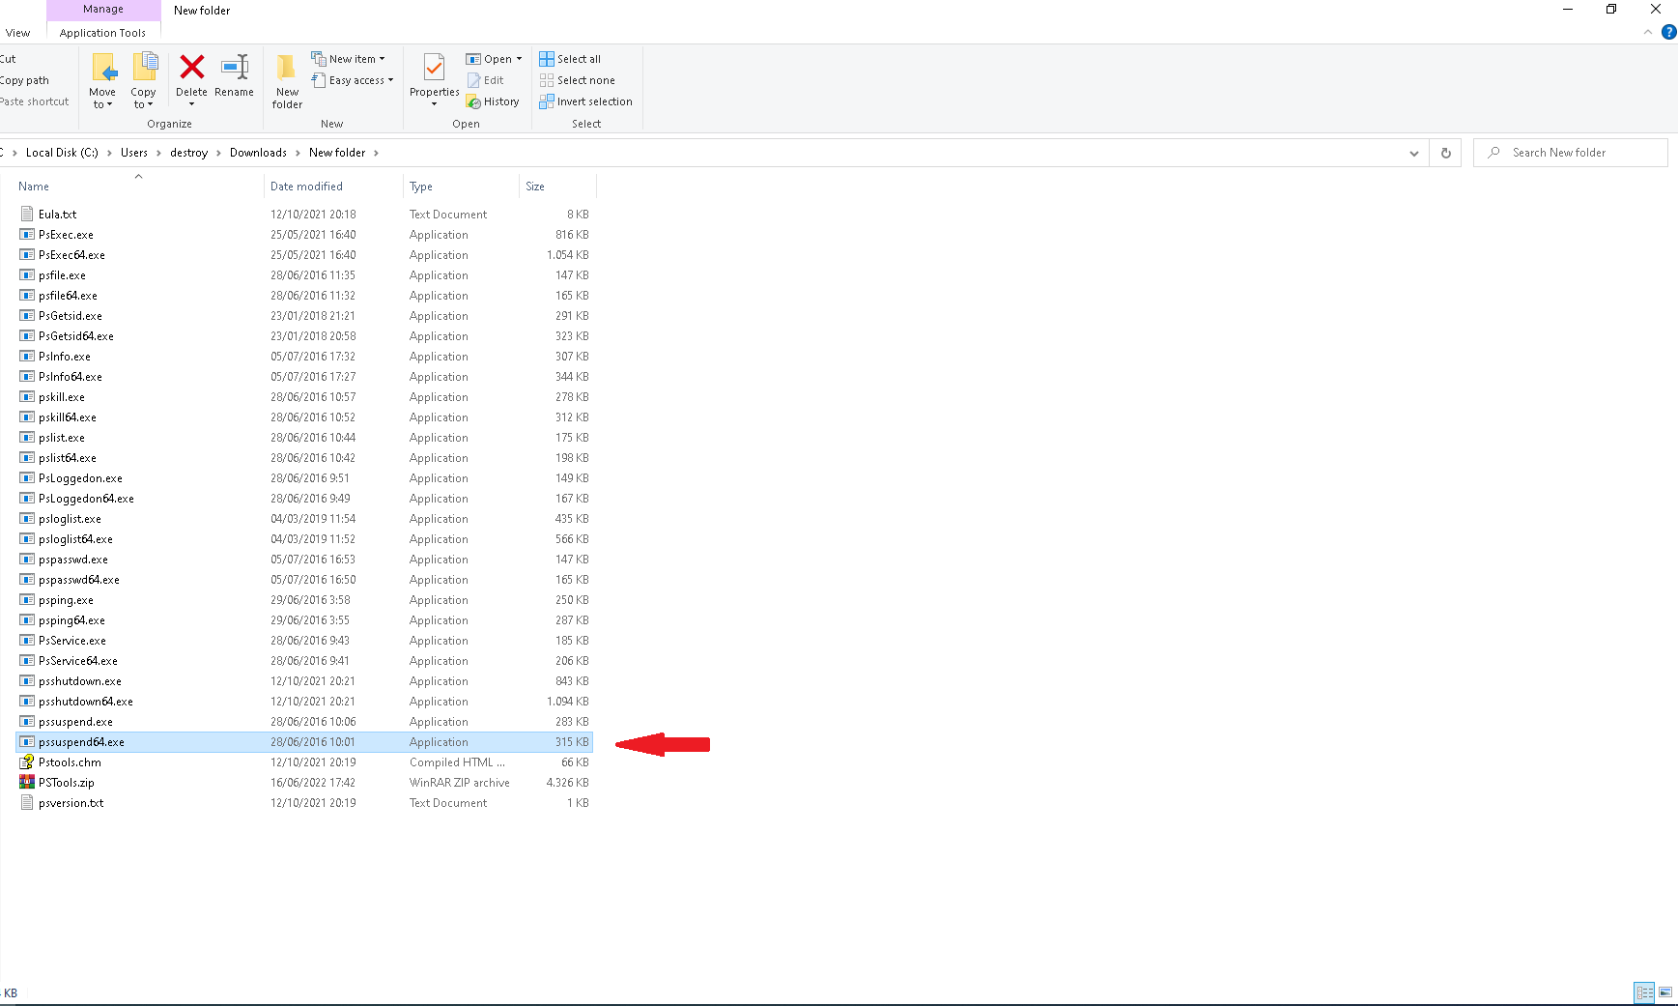Collapse the ribbon with the chevron
Screen dimensions: 1678x1006
1648,32
